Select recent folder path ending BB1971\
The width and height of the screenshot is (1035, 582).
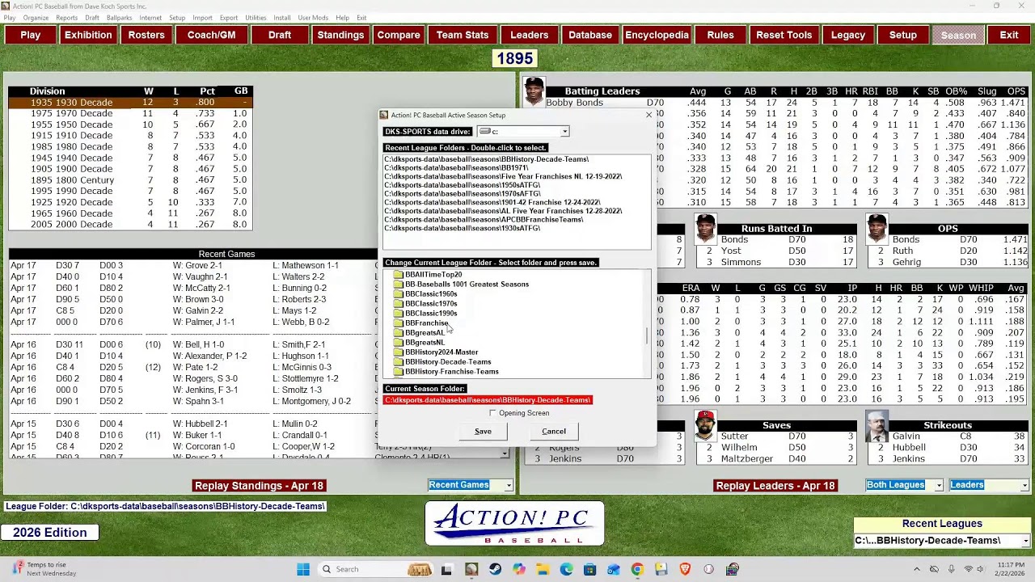456,168
